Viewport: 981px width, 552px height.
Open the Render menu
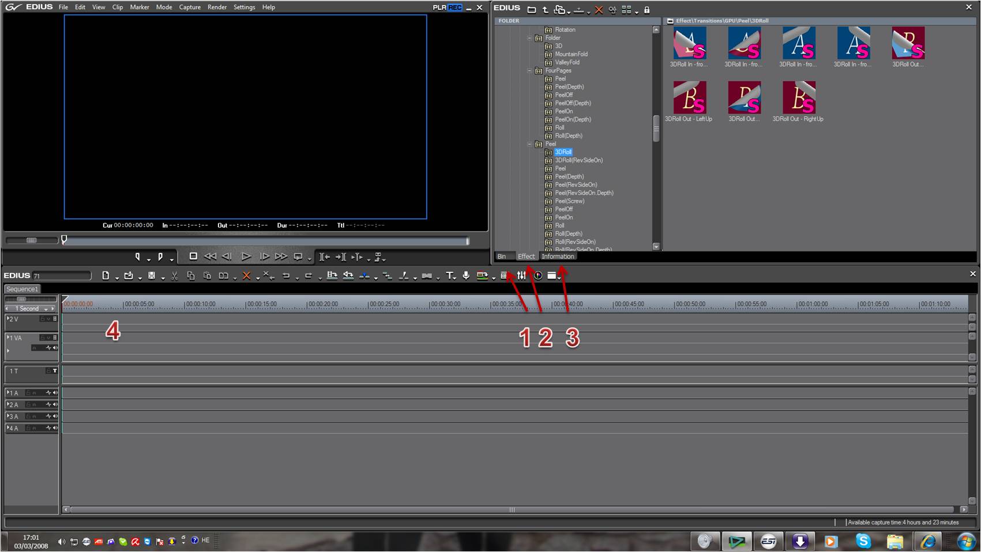coord(217,7)
